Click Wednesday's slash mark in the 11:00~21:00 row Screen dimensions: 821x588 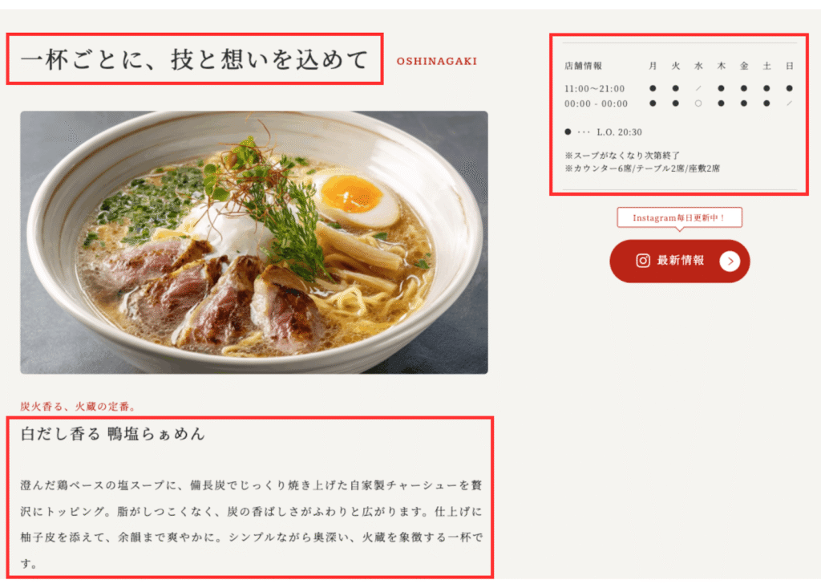pos(698,88)
